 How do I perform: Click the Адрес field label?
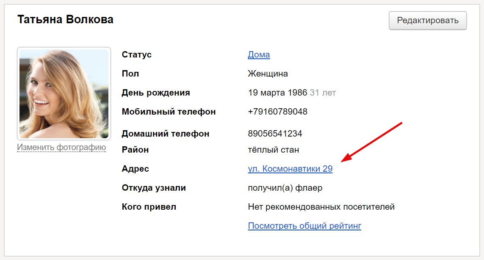pyautogui.click(x=135, y=169)
